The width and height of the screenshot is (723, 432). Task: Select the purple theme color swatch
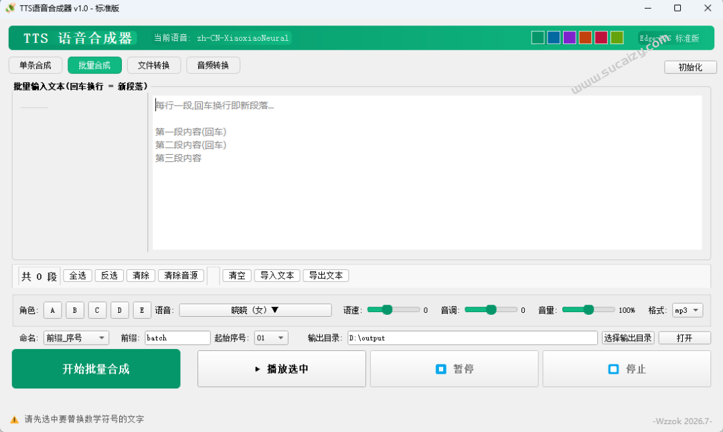pos(570,38)
